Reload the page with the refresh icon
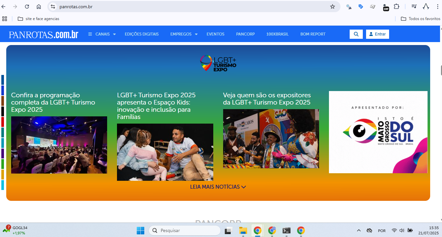442x237 pixels. 27,7
